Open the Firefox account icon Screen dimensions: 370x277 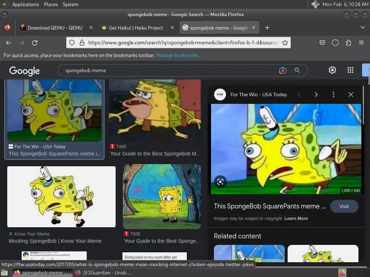point(335,43)
